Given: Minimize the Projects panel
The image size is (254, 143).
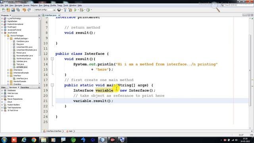Looking at the screenshot, I should pyautogui.click(x=39, y=15).
